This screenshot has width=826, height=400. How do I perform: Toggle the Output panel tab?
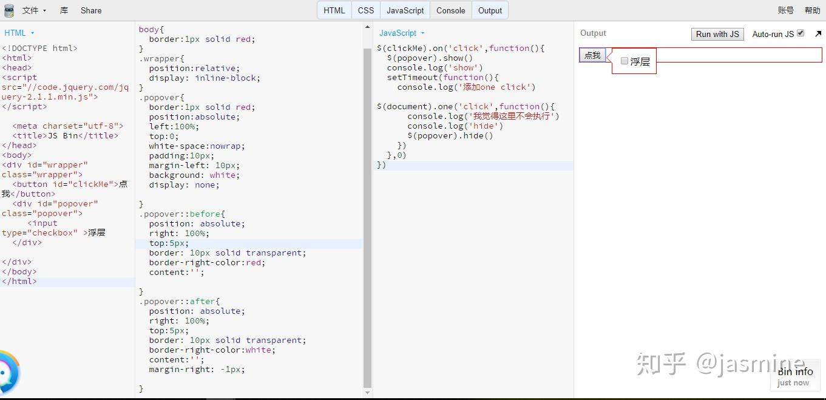pyautogui.click(x=490, y=10)
